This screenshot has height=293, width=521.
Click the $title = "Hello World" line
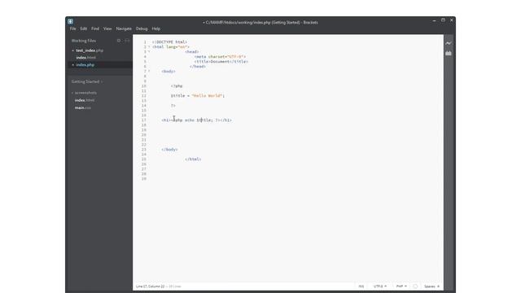click(x=198, y=96)
